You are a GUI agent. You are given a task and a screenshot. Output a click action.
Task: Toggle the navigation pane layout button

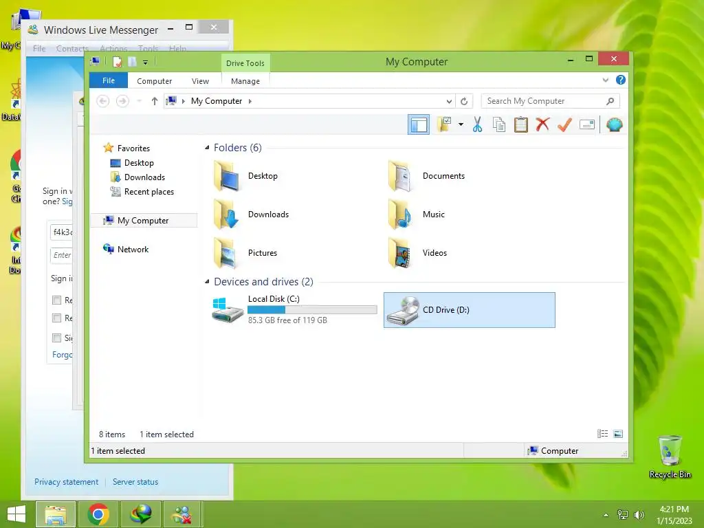point(419,124)
